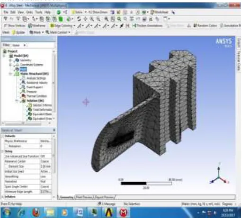This screenshot has height=218, width=242.
Task: Click the Face selection filter icon
Action: tap(54, 19)
